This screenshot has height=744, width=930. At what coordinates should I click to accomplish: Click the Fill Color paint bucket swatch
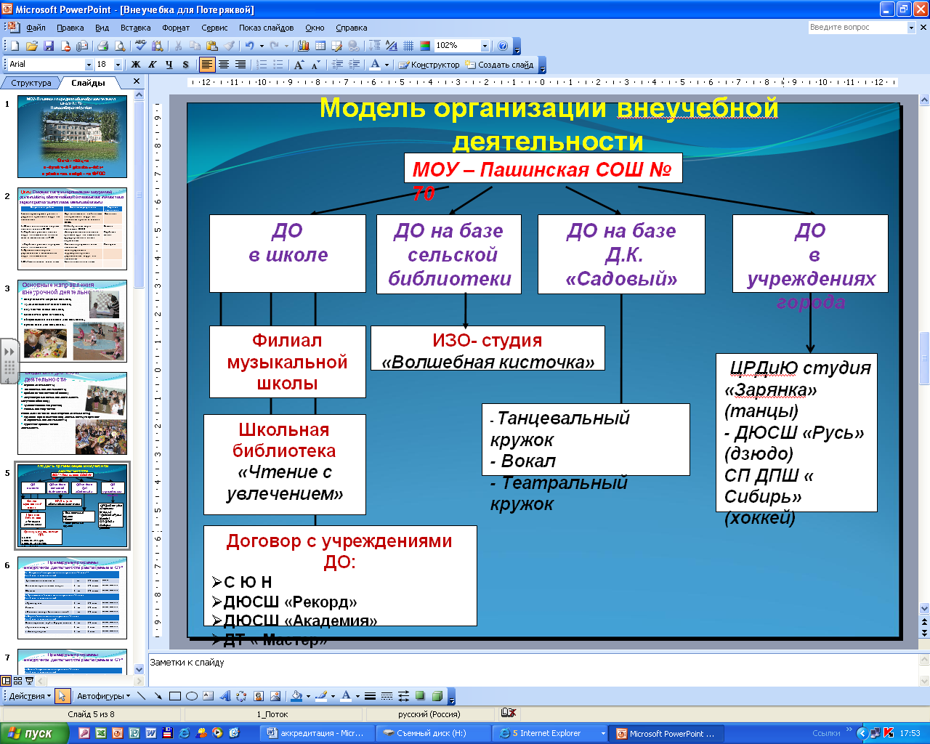coord(296,696)
